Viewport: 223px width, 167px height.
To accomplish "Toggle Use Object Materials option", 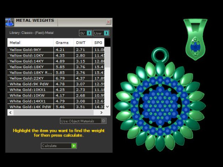I will tap(83, 121).
